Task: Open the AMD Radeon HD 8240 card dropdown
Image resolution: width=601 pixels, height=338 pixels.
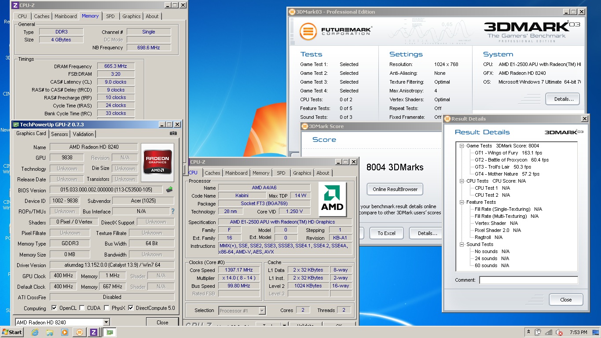Action: 106,323
